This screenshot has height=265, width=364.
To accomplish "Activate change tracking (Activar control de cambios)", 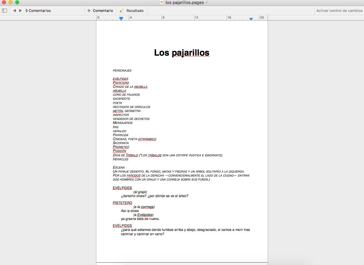I will tap(339, 11).
